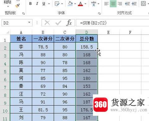149x121 pixels.
Task: Select column D header
Action: coord(87,32)
